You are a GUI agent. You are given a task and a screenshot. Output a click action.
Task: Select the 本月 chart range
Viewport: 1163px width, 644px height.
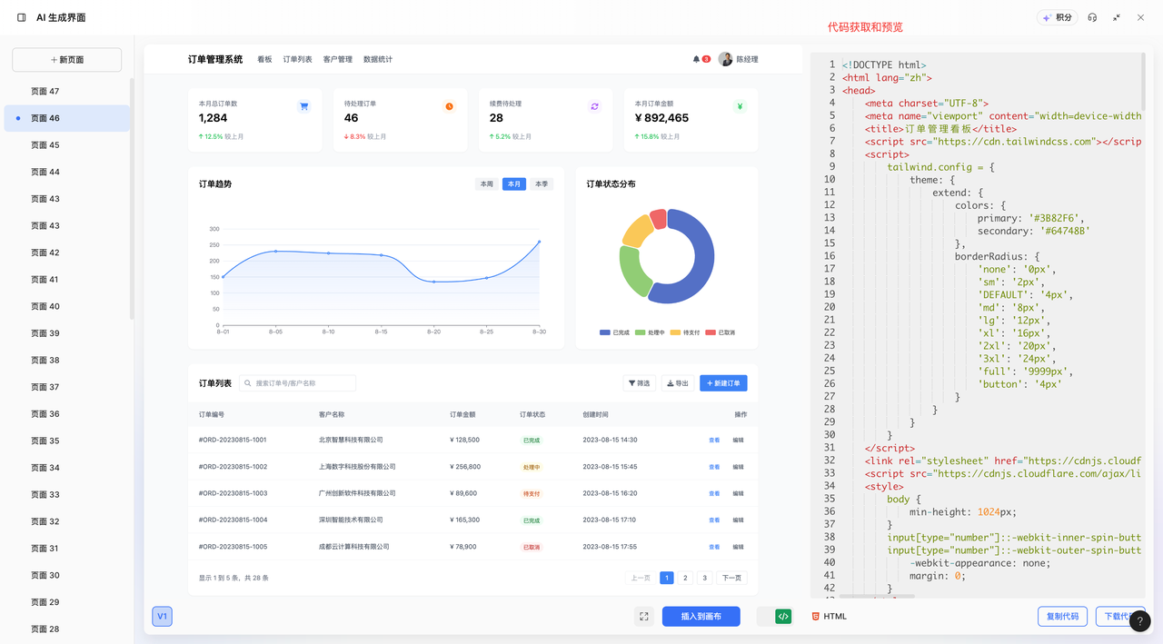pyautogui.click(x=514, y=183)
